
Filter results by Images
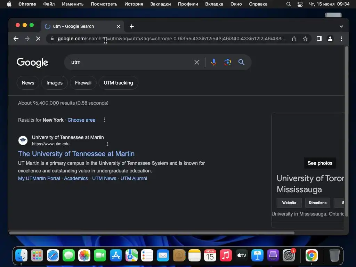click(x=55, y=83)
